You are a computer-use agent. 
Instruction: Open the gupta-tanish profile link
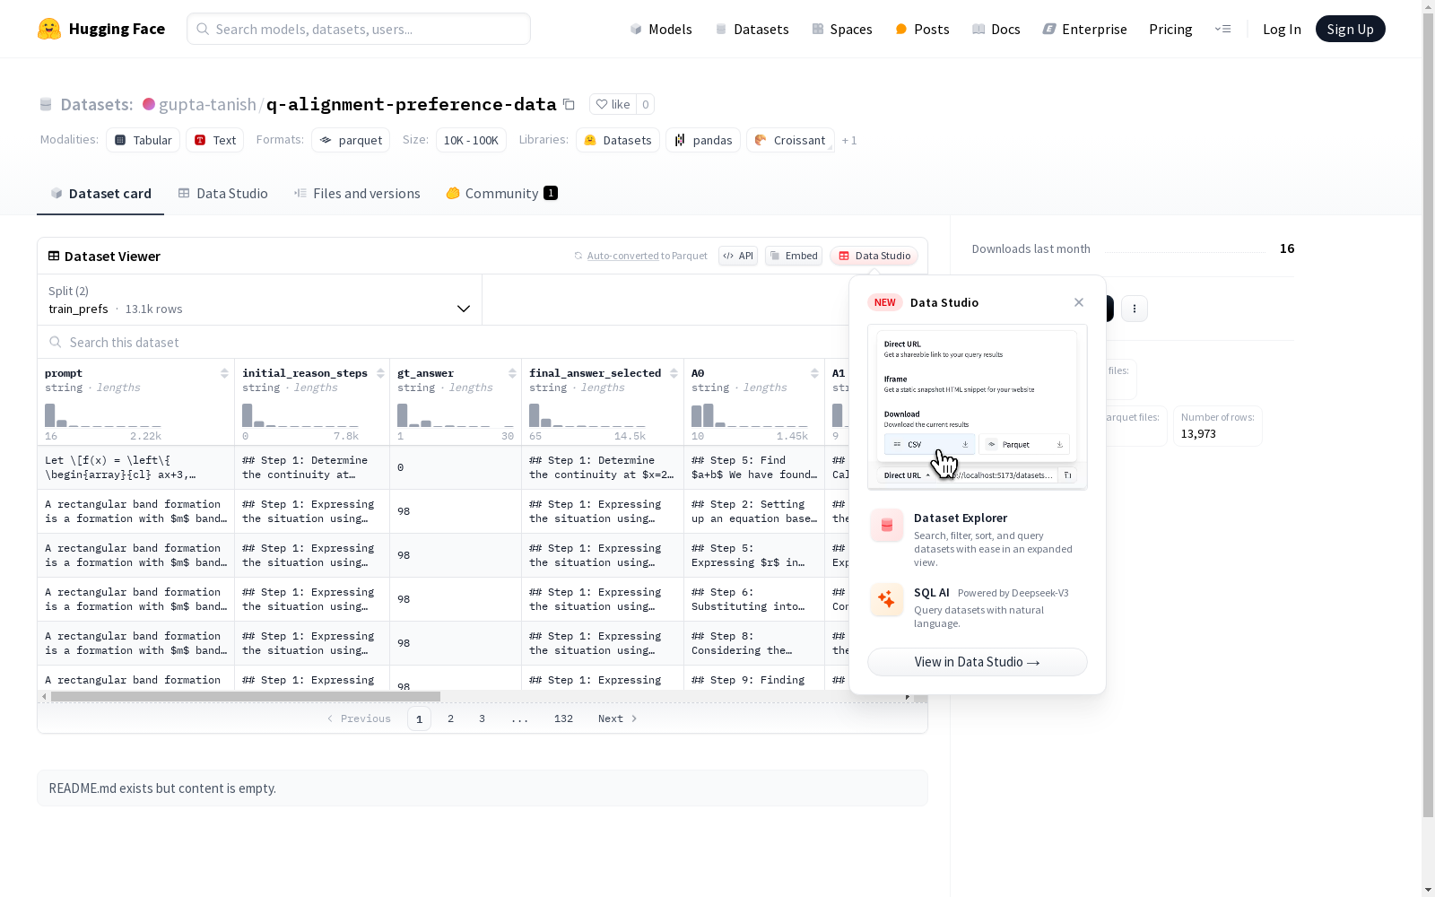pos(207,104)
